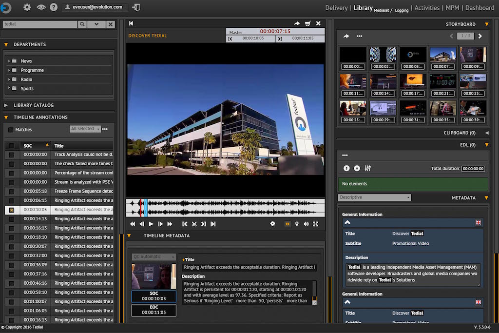Open the player settings gear
This screenshot has height=333, width=499.
click(x=273, y=224)
